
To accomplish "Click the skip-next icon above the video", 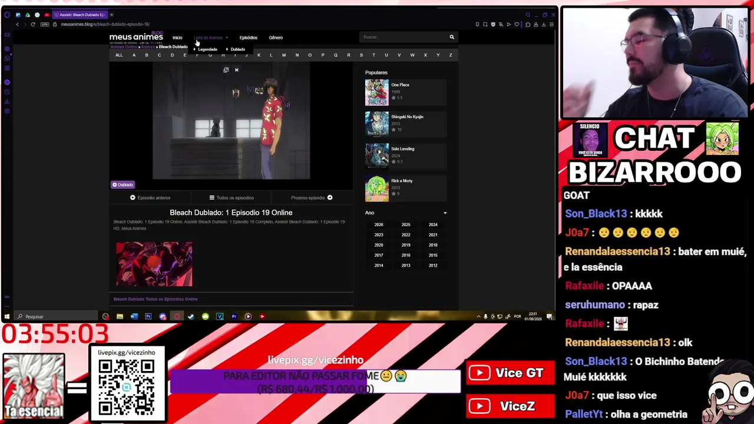I will tap(236, 70).
